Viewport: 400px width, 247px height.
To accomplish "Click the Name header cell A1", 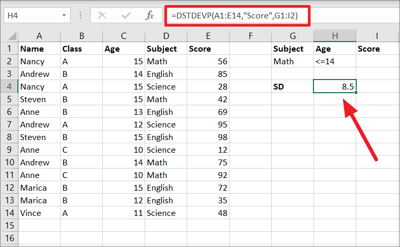I will point(39,48).
